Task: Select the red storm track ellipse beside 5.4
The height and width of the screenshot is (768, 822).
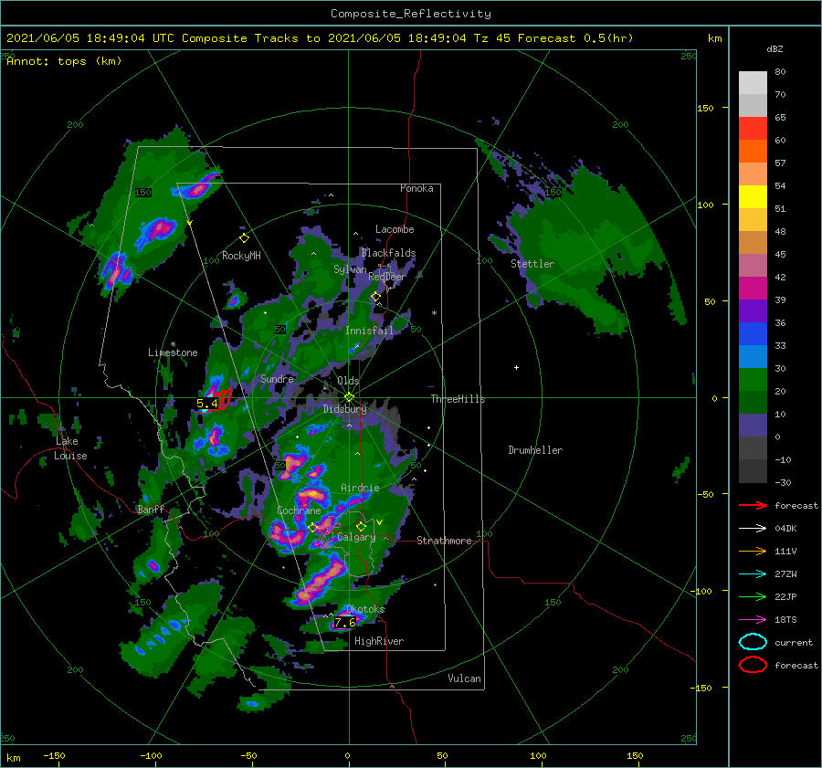Action: tap(224, 399)
